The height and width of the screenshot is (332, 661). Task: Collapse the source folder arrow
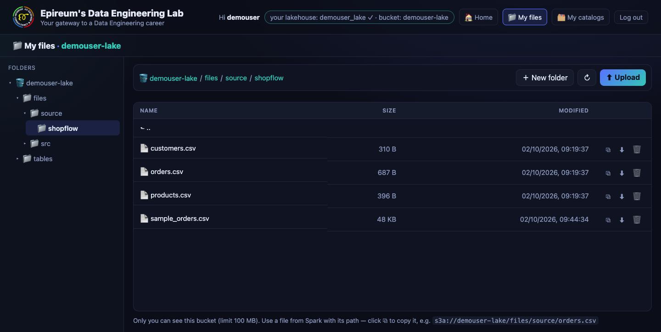click(25, 113)
